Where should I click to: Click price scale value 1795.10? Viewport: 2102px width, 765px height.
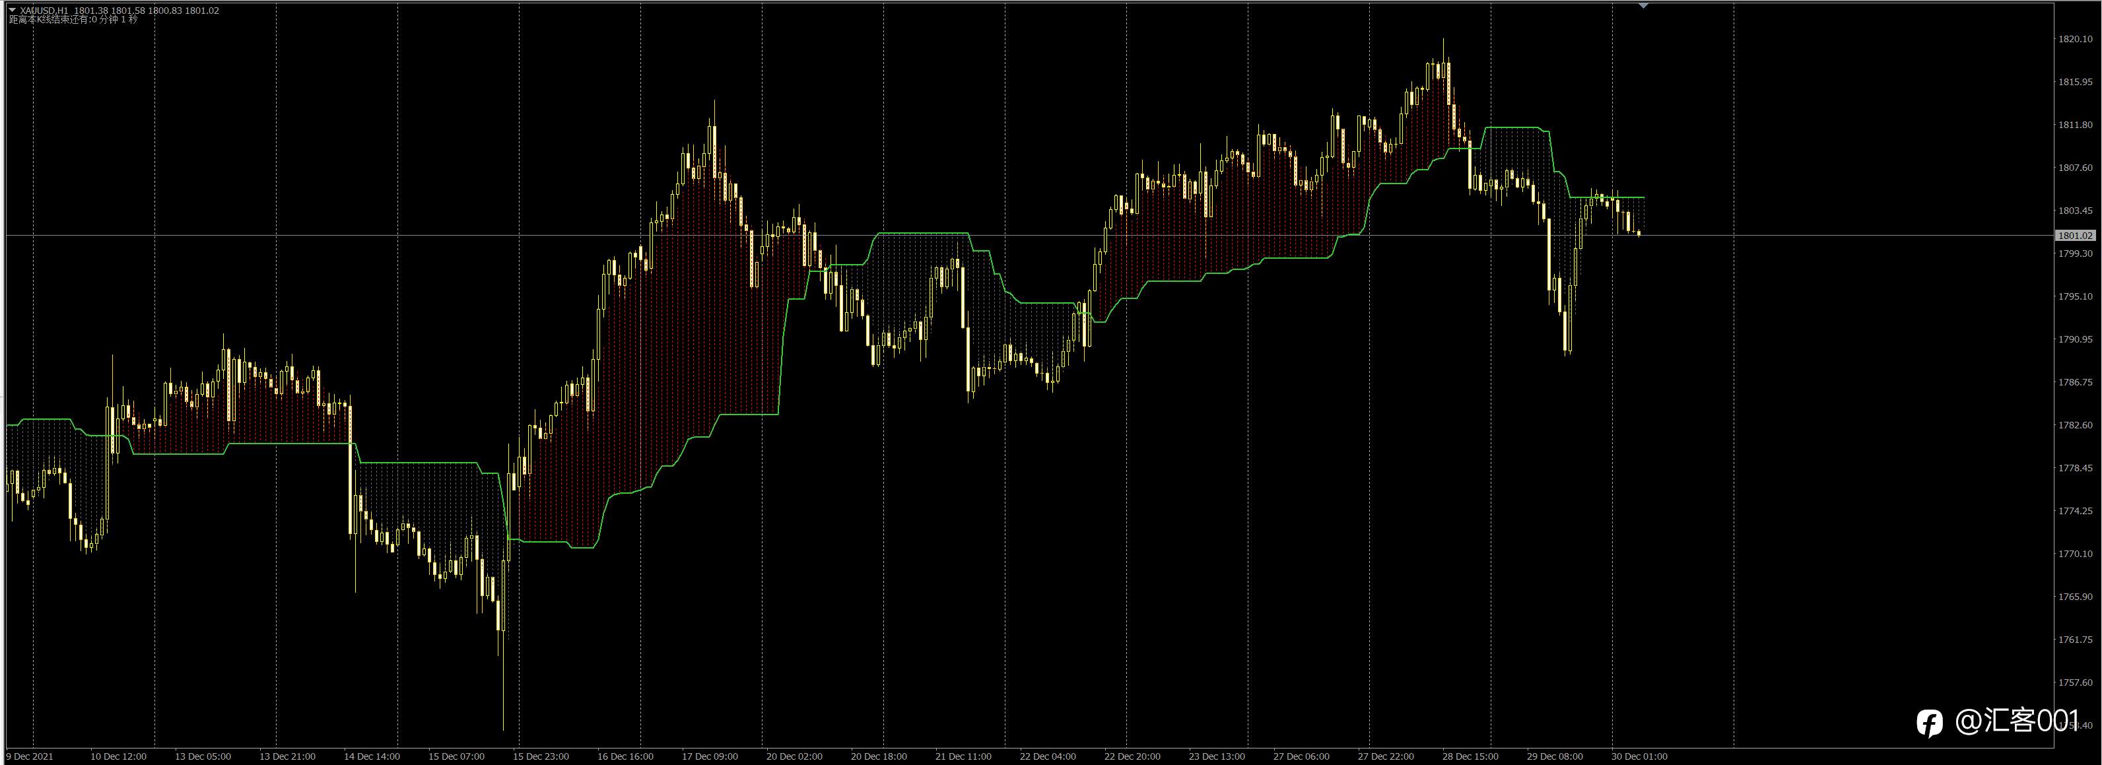(x=2074, y=297)
